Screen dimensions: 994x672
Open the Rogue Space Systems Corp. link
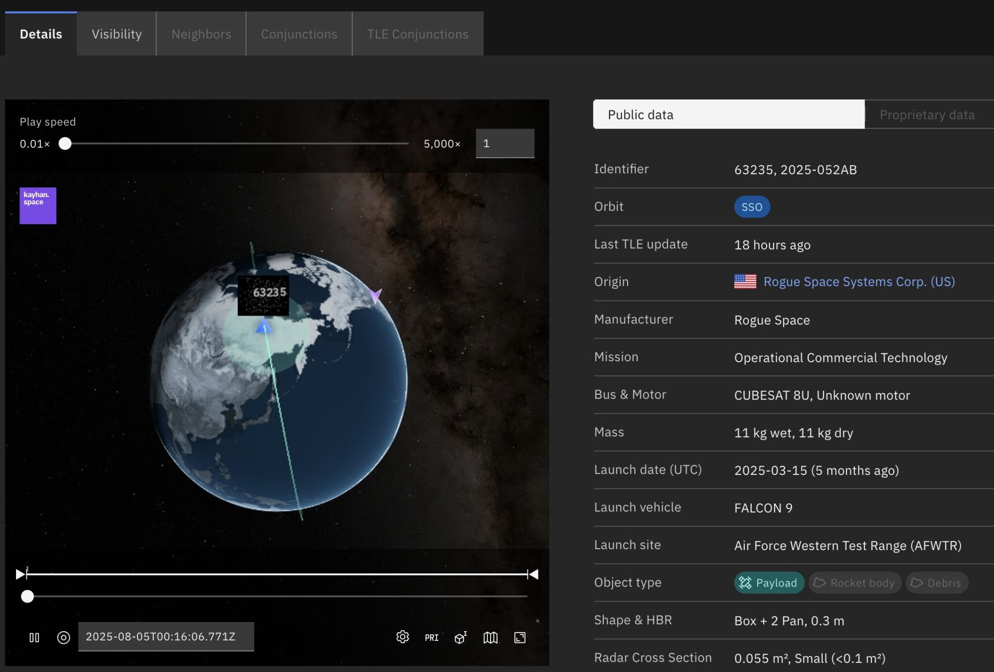click(x=858, y=281)
